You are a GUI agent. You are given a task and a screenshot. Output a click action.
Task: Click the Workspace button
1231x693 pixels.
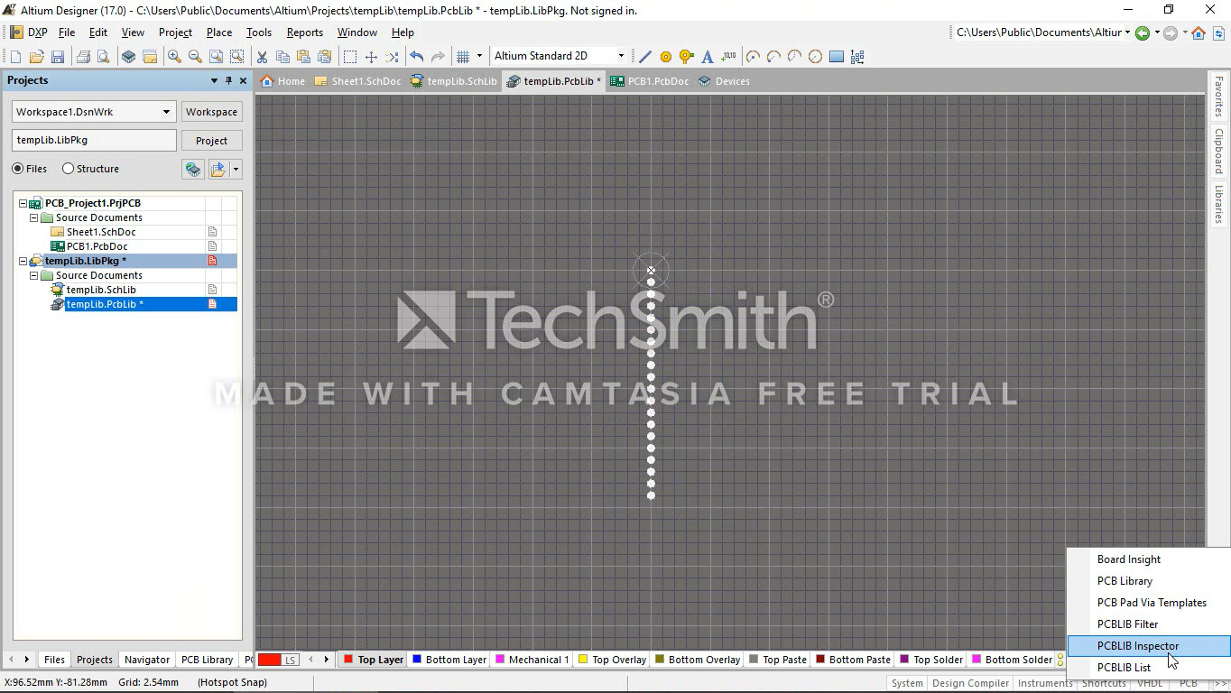(211, 112)
